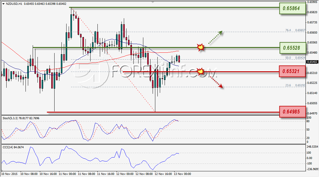
Task: Select the 0.65528 green resistance label
Action: coord(292,48)
